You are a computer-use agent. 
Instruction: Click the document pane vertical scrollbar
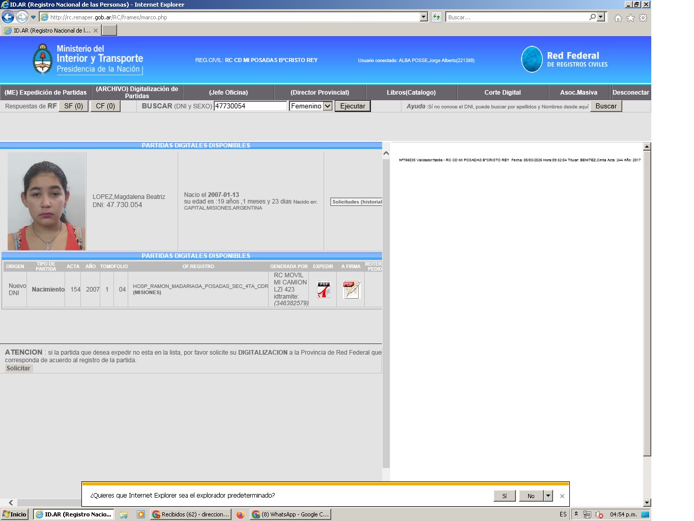tap(647, 305)
